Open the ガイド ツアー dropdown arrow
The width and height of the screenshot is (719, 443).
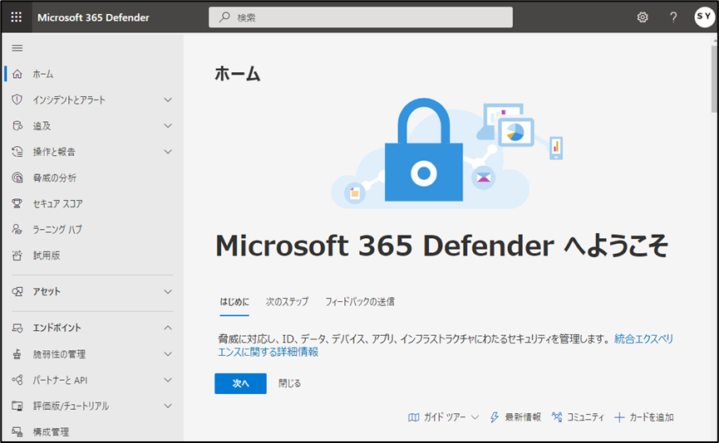(x=475, y=417)
